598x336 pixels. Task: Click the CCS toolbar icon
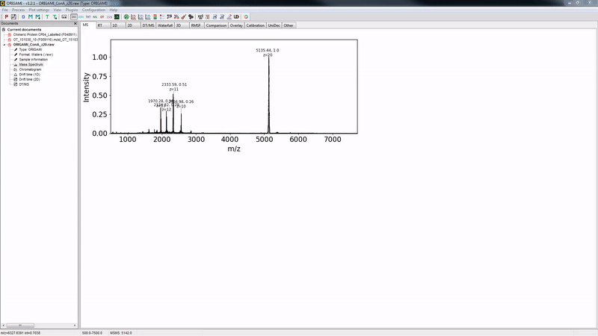pos(109,16)
